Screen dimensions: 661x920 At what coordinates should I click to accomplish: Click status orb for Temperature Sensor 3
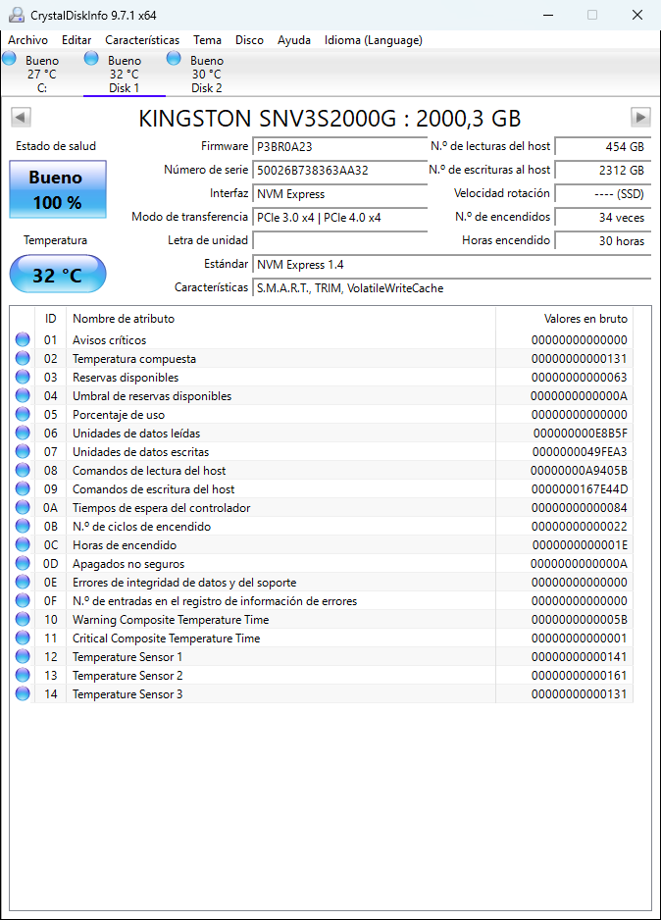pyautogui.click(x=23, y=693)
